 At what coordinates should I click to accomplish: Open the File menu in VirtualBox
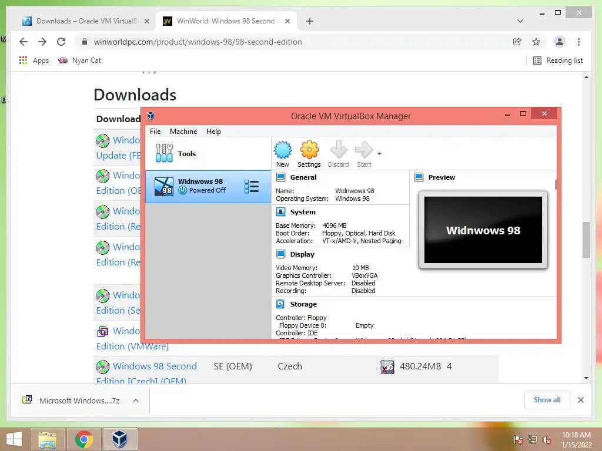click(x=155, y=131)
